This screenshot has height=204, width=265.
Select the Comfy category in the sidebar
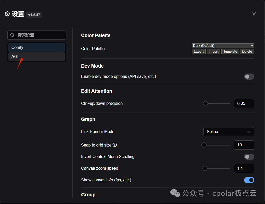point(36,47)
